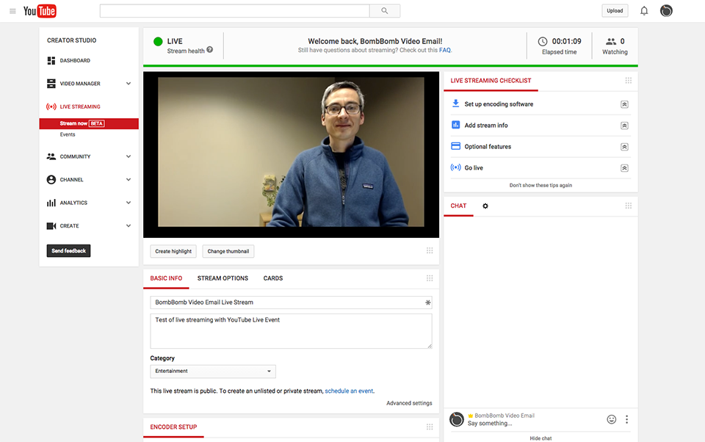
Task: Expand the Community section
Action: pos(129,156)
